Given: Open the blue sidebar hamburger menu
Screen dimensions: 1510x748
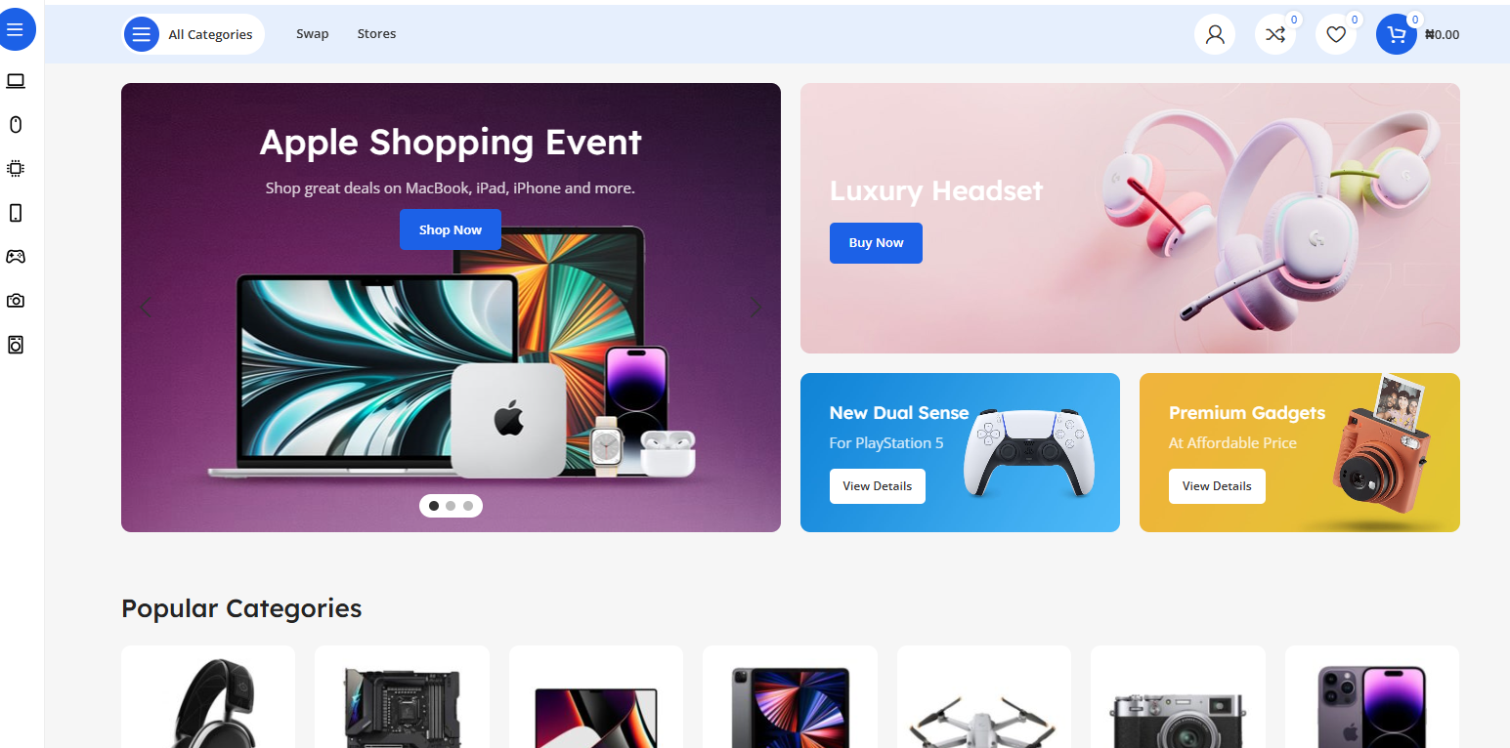Looking at the screenshot, I should point(16,30).
